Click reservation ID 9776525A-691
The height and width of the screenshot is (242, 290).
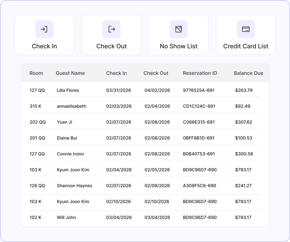point(199,90)
